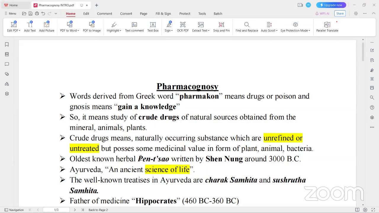Run OCR PDF
The height and width of the screenshot is (213, 379).
pos(183,27)
